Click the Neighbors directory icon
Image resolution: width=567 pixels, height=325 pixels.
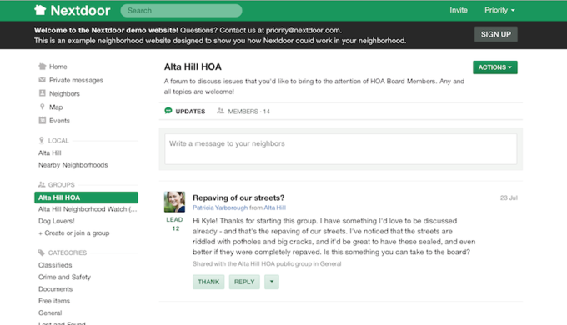(43, 93)
